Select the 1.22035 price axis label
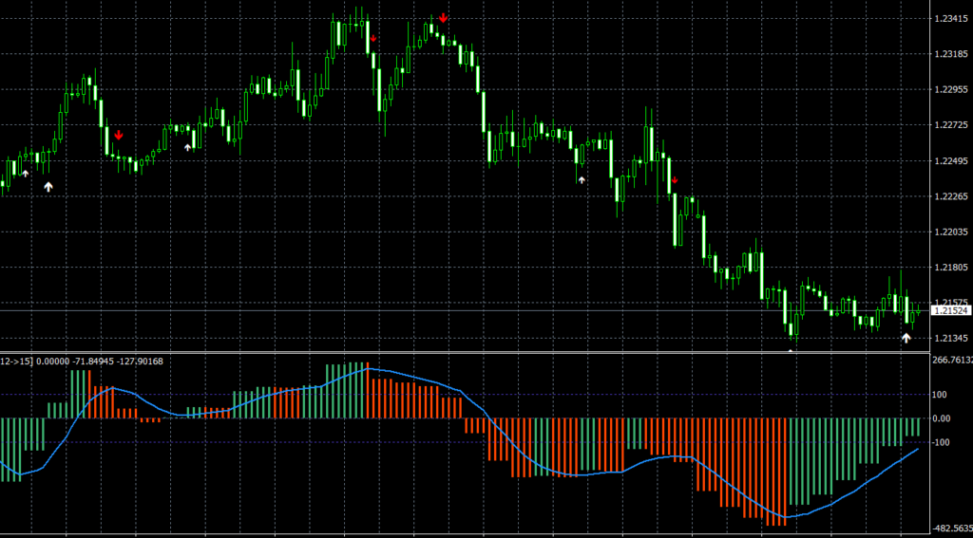Viewport: 973px width, 538px height. point(952,232)
